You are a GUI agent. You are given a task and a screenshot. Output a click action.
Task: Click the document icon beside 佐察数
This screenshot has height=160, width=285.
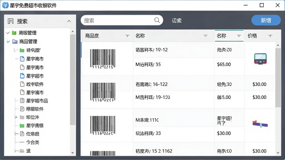[22, 134]
